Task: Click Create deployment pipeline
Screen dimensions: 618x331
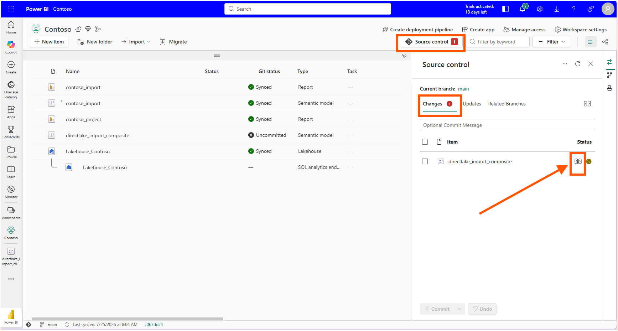Action: 417,30
